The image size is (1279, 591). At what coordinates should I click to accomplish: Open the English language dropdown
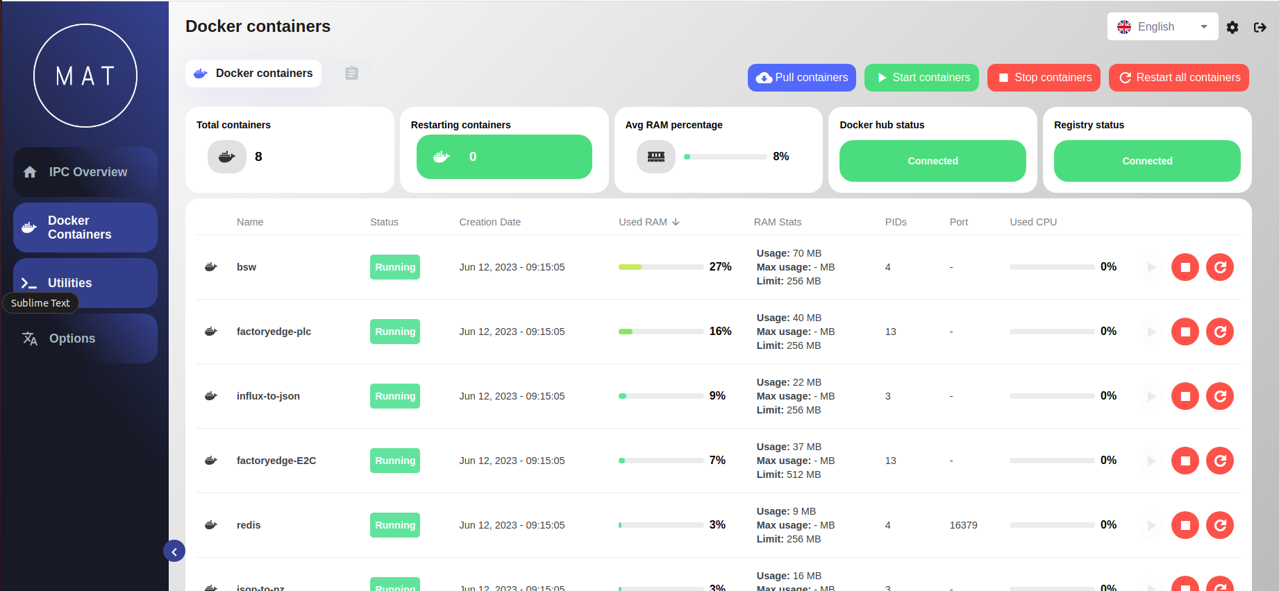1163,26
